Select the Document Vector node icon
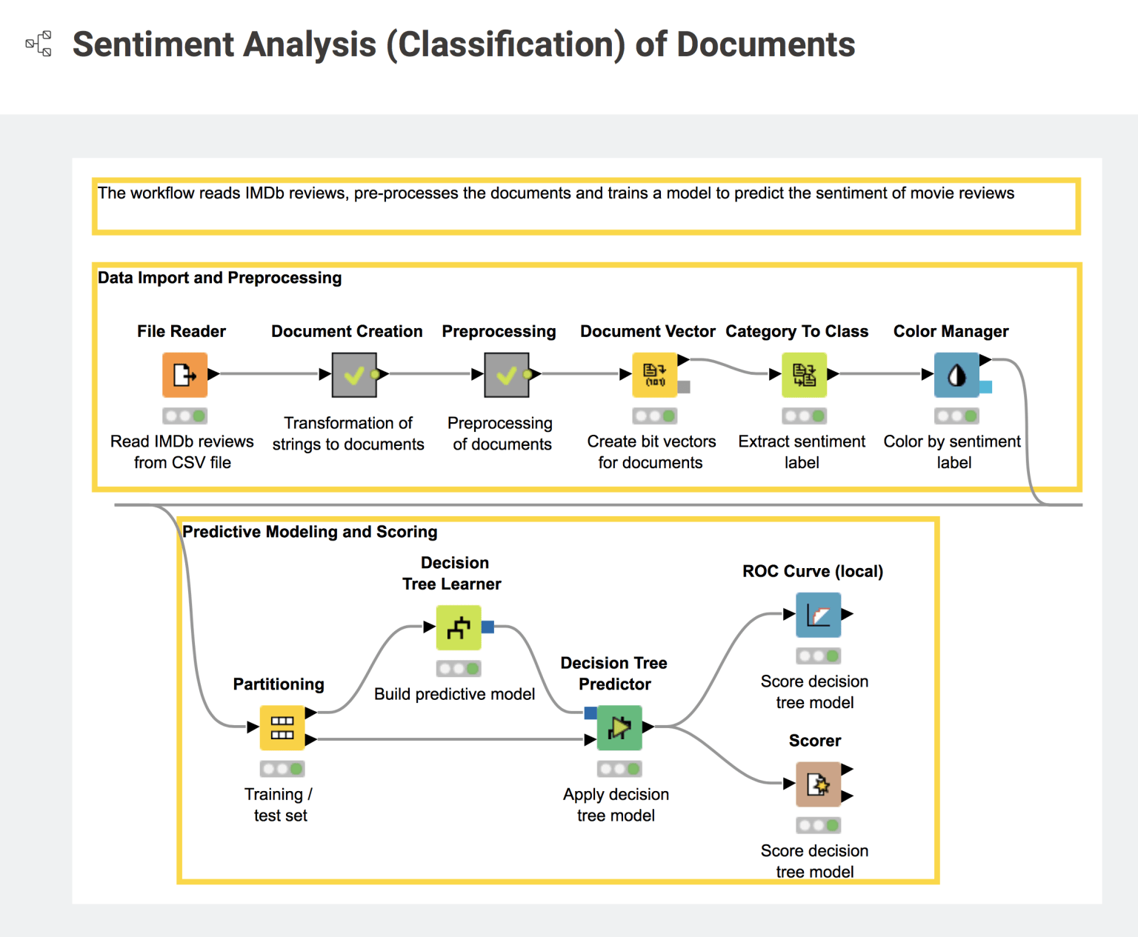The image size is (1138, 937). tap(654, 375)
